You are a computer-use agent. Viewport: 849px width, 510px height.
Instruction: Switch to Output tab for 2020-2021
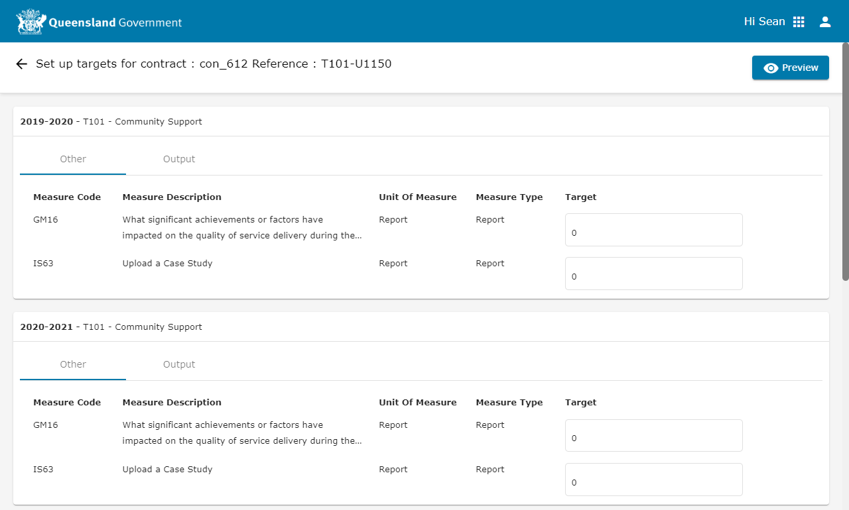(x=179, y=364)
